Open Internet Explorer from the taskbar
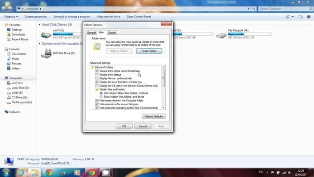Screen dimensions: 314x177 [21, 173]
